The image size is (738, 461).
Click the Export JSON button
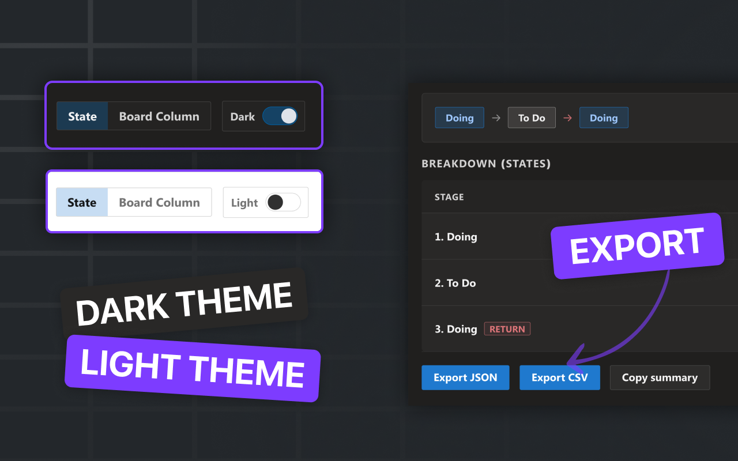pyautogui.click(x=465, y=377)
